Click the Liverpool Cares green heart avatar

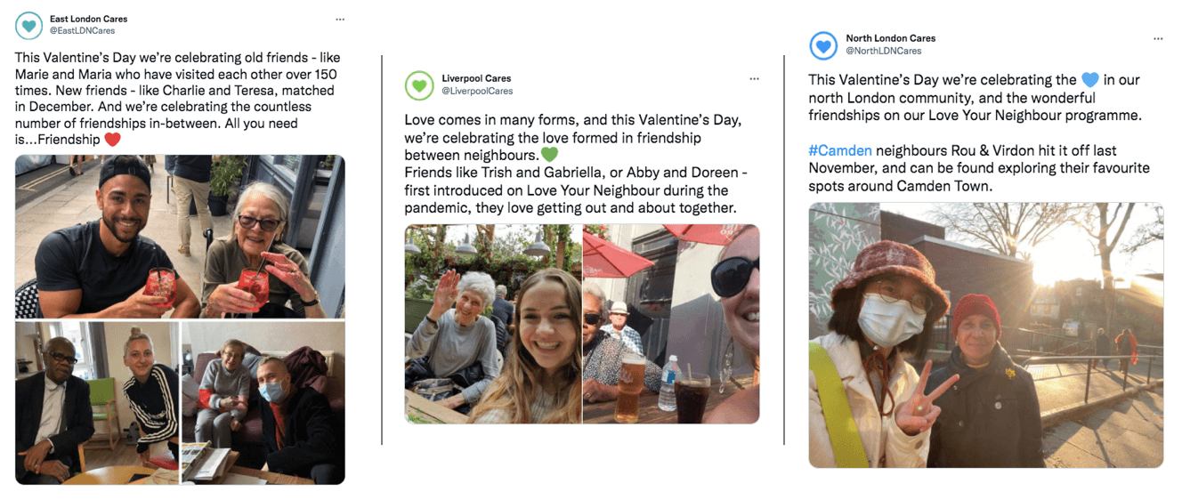[x=419, y=85]
